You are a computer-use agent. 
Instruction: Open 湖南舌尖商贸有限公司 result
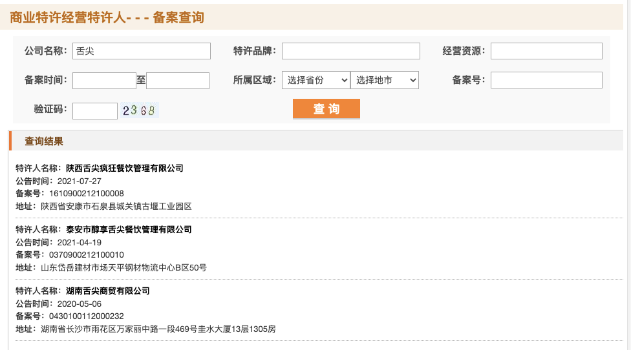click(107, 291)
